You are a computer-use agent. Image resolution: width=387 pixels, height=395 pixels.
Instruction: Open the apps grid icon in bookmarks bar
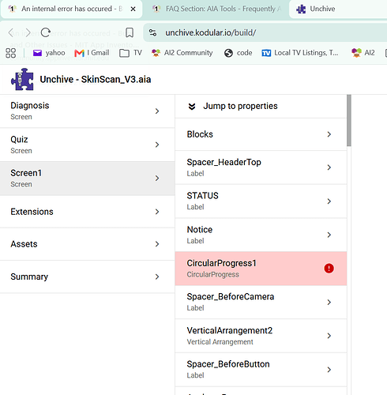pos(11,53)
